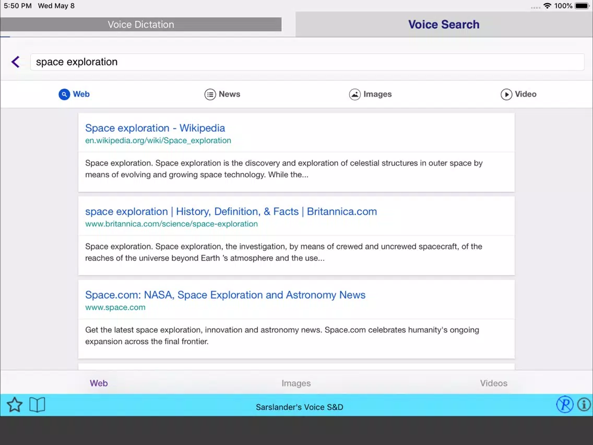Open favorites with the star icon

tap(15, 405)
